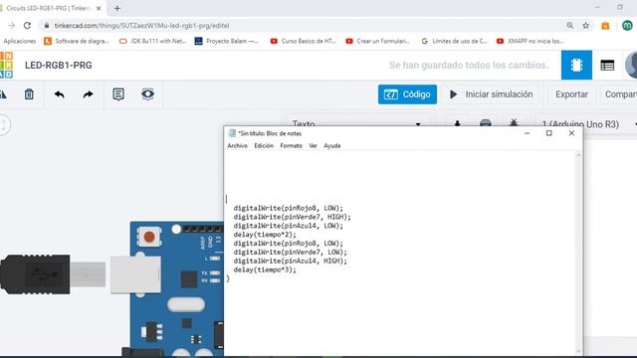Click line delay(tiempo*3); in Notepad
Viewport: 637px width, 358px height.
pos(265,269)
